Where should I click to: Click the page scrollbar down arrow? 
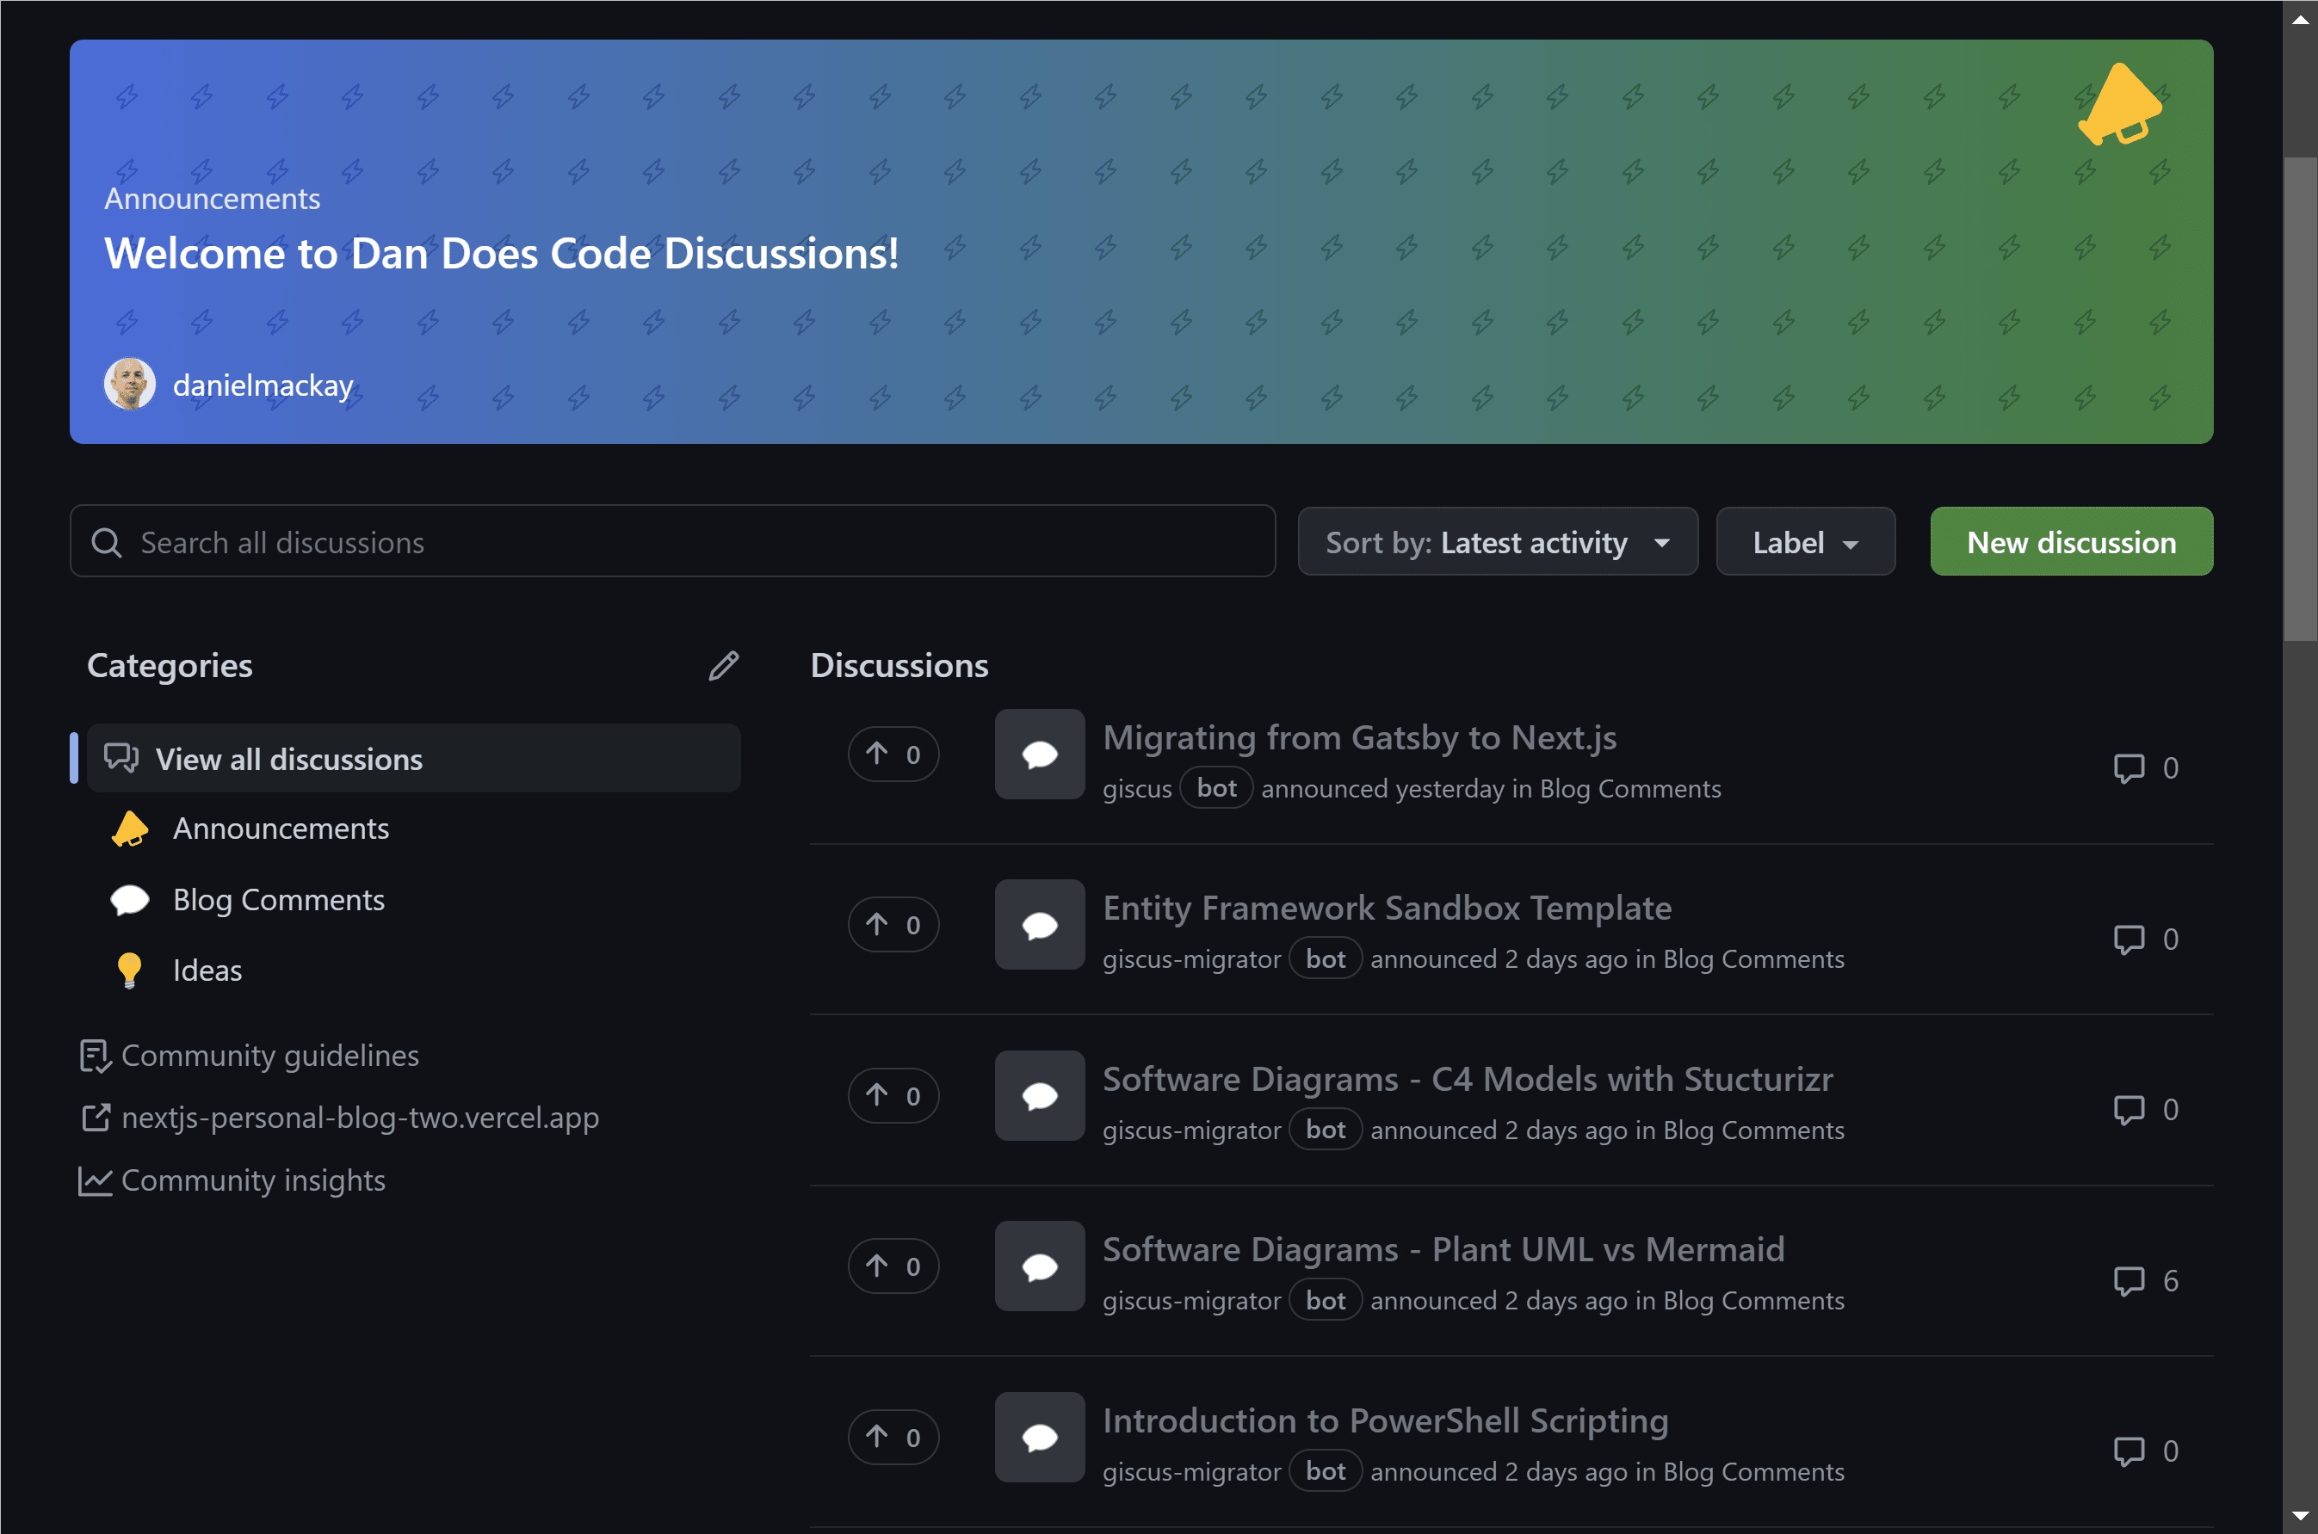[x=2301, y=1515]
